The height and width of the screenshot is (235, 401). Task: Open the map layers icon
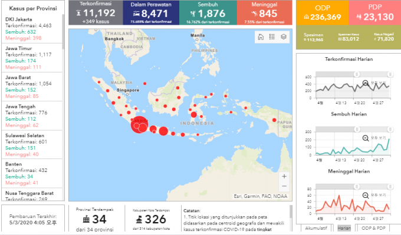pos(284,37)
